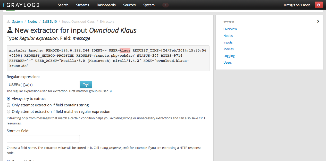Open the Nodes breadcrumb link
The width and height of the screenshot is (326, 161).
pyautogui.click(x=33, y=22)
